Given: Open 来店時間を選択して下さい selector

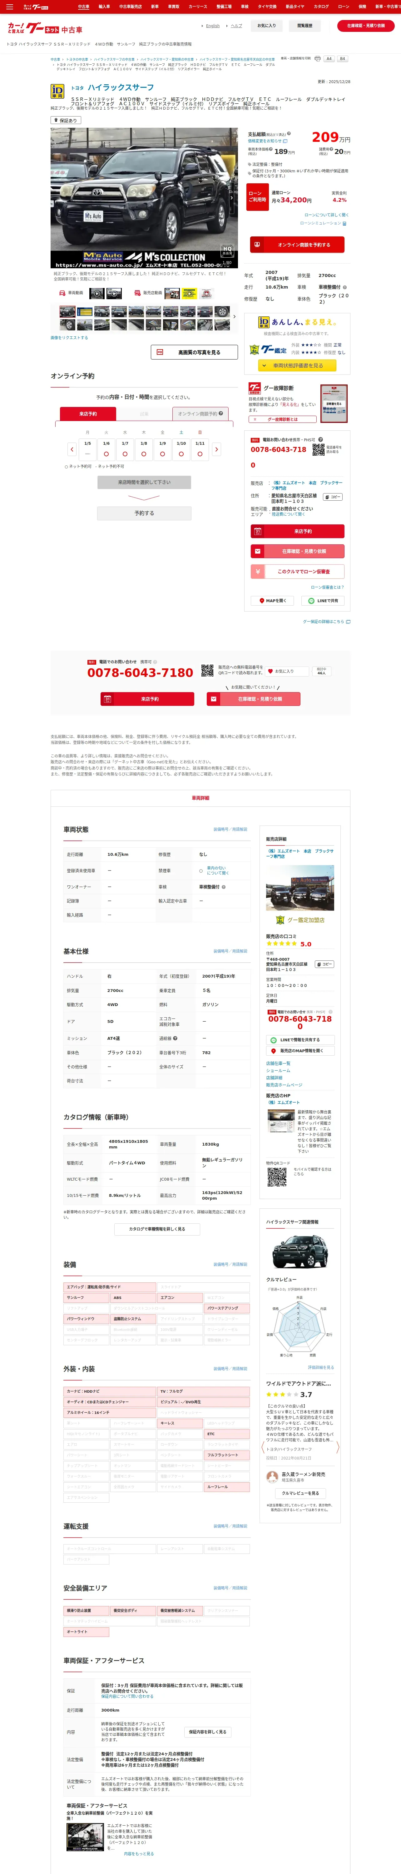Looking at the screenshot, I should pyautogui.click(x=144, y=482).
